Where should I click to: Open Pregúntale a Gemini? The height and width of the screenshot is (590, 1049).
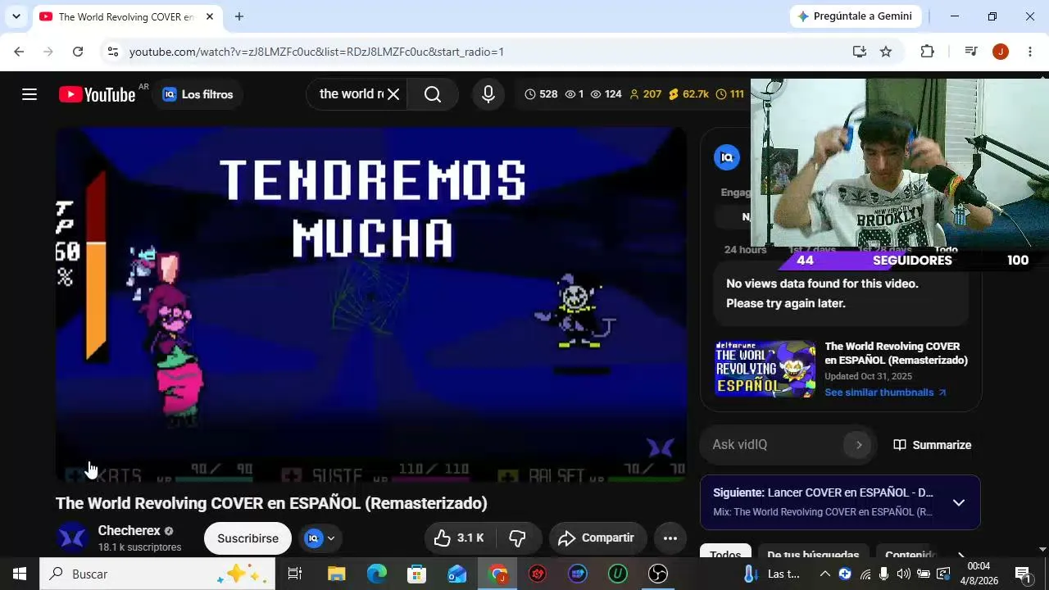[856, 16]
